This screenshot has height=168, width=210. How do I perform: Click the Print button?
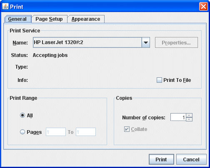tap(161, 159)
